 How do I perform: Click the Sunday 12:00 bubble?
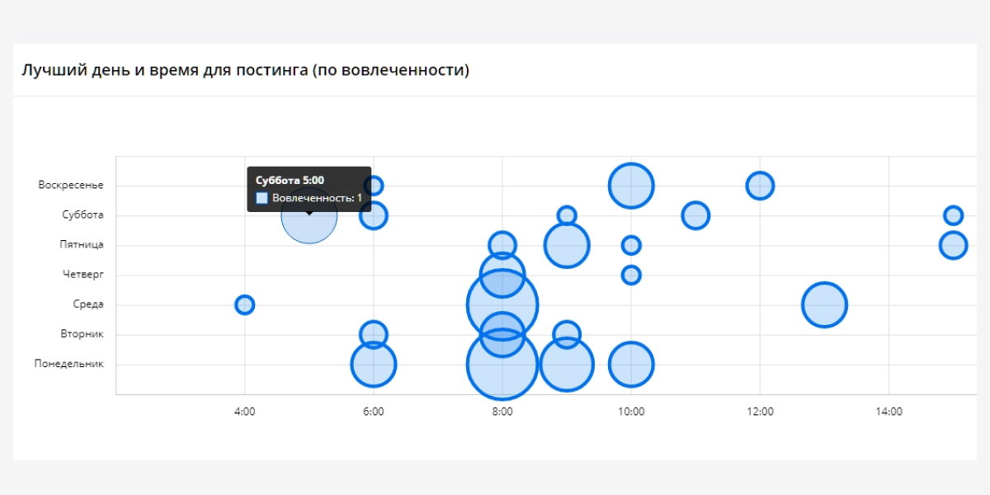tap(760, 186)
